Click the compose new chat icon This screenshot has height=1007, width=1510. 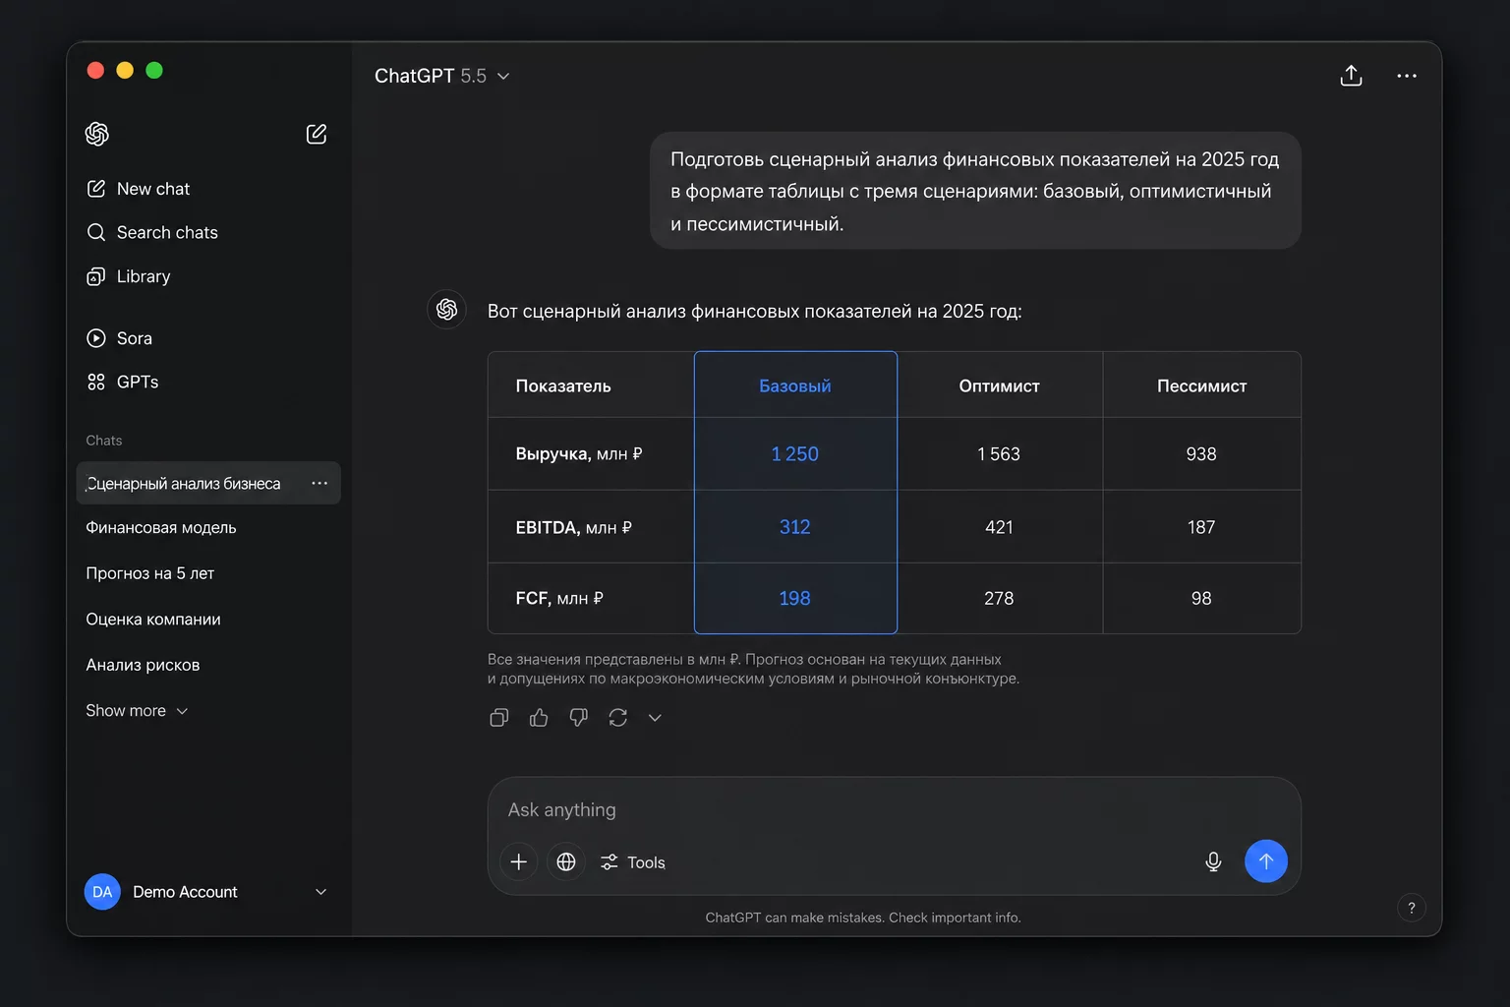pyautogui.click(x=317, y=134)
